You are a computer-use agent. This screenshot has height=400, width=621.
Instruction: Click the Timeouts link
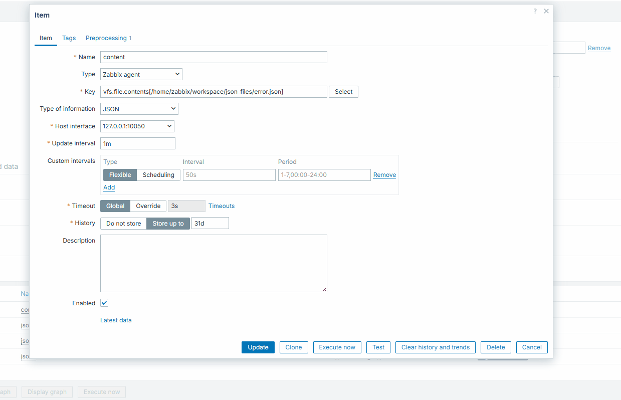pyautogui.click(x=222, y=206)
